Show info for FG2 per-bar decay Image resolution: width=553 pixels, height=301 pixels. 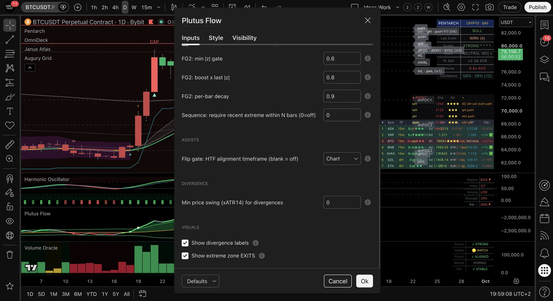pyautogui.click(x=368, y=96)
